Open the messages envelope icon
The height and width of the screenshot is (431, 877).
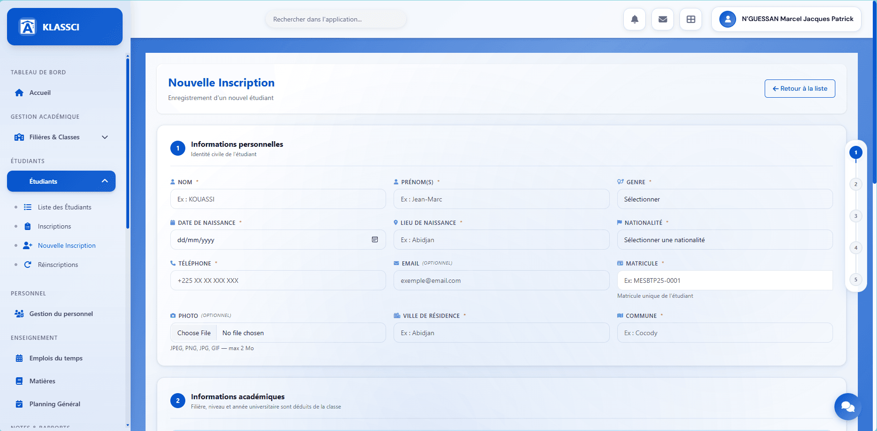pyautogui.click(x=663, y=19)
